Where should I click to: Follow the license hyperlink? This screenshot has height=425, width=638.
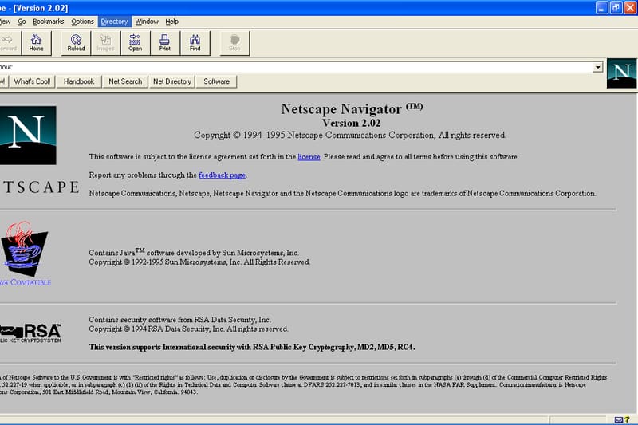click(x=309, y=157)
